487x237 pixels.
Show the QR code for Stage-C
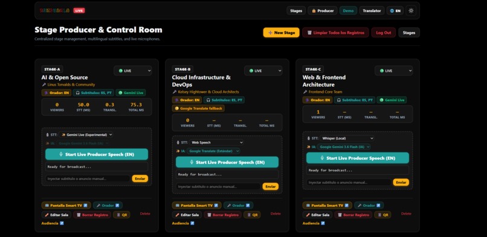pos(382,215)
